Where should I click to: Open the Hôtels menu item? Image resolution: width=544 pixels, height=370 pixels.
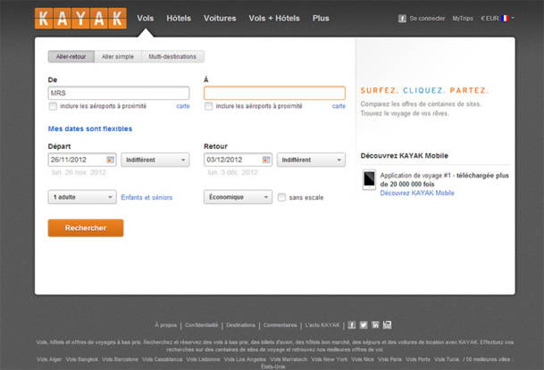[179, 18]
